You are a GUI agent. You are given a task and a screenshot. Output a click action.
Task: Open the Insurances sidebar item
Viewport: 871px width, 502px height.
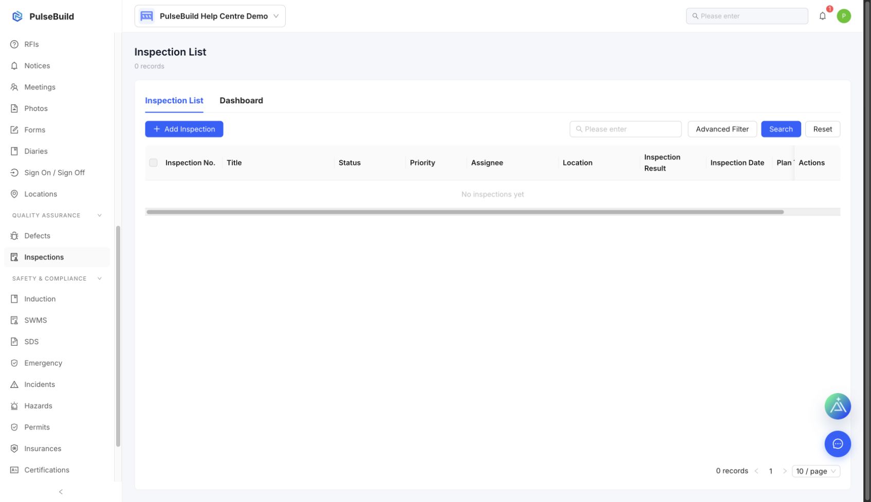[x=57, y=449]
